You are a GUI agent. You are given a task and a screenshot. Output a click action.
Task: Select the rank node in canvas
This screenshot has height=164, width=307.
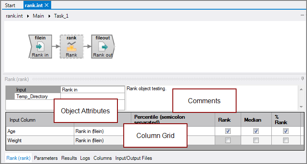click(71, 47)
